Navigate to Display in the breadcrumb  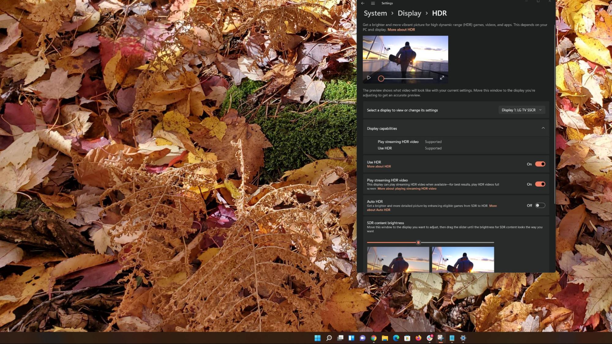tap(409, 13)
